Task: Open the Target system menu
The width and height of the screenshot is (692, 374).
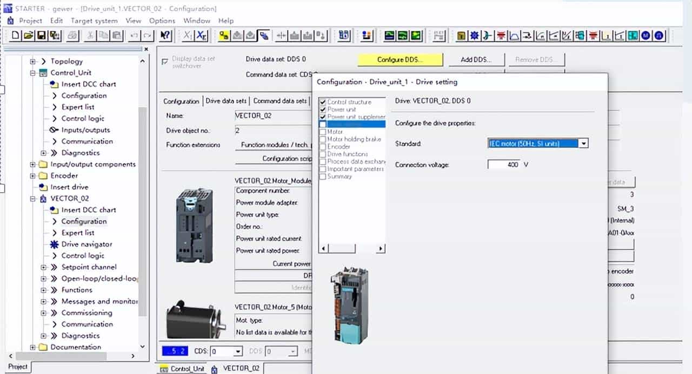Action: pos(94,21)
